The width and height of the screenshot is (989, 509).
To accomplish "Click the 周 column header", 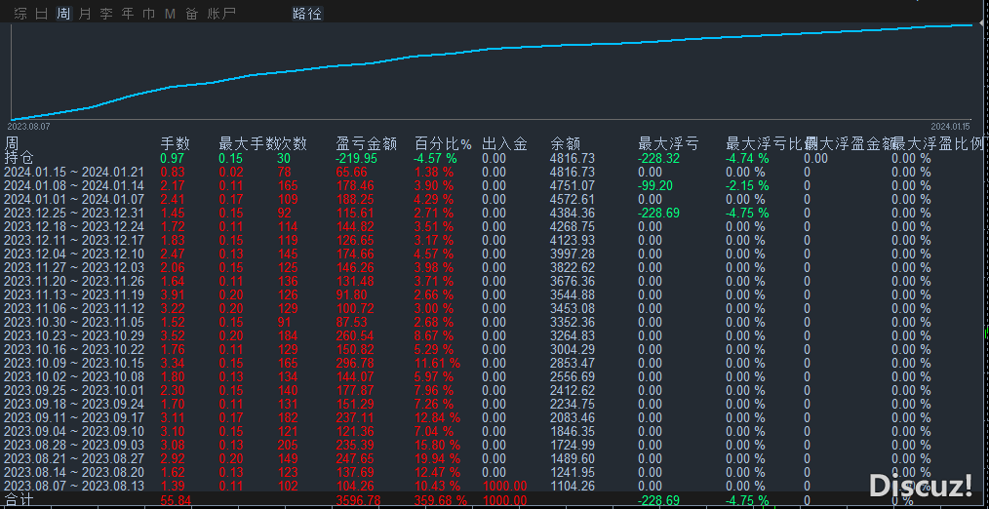I will coord(12,143).
